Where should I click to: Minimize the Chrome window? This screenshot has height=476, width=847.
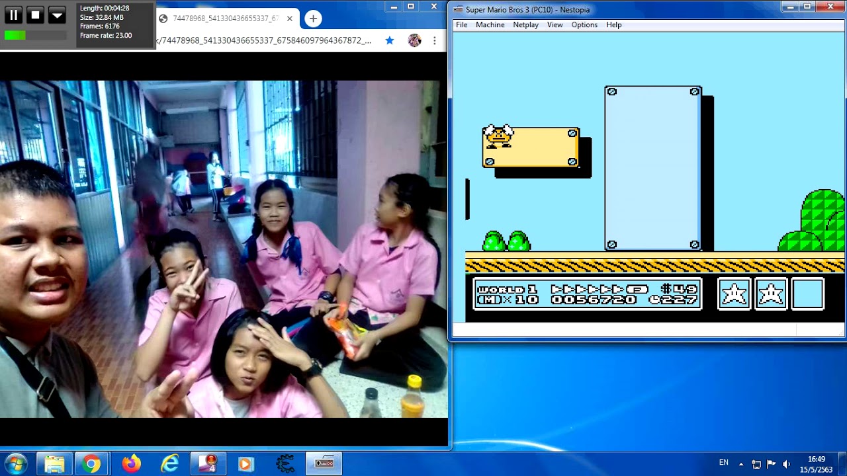[x=394, y=7]
